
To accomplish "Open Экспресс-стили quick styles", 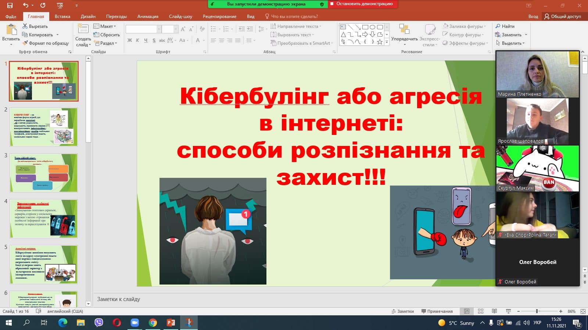I will [x=429, y=35].
